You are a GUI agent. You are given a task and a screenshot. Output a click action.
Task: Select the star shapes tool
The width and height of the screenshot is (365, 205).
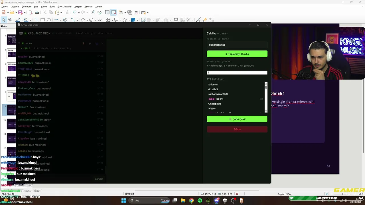point(125,20)
